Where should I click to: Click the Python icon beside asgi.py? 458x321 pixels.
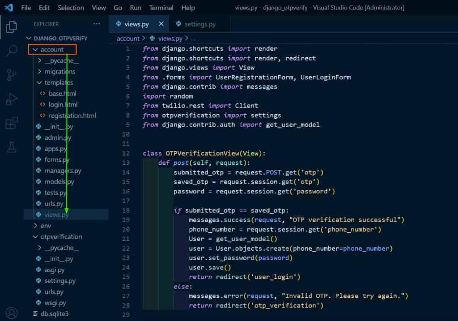click(x=38, y=270)
